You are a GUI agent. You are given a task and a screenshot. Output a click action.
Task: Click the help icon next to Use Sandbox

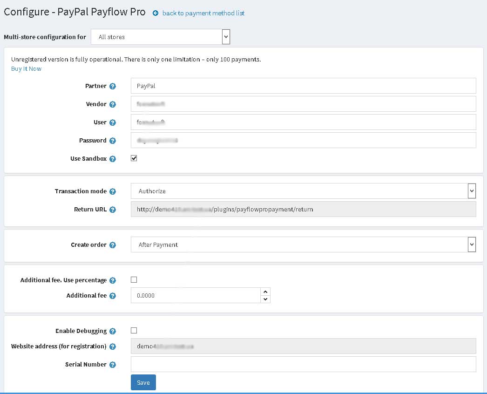click(x=113, y=159)
